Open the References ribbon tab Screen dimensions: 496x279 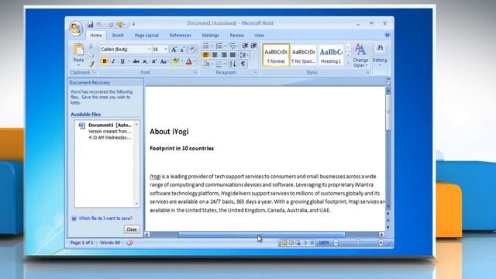click(181, 35)
